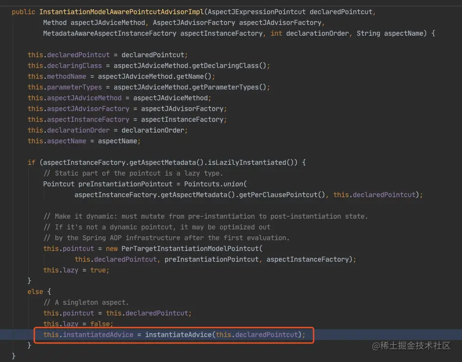Click the comment 'Static part of the pointcut is a lazy type.'
Screen dimensions: 462x362
coord(133,173)
